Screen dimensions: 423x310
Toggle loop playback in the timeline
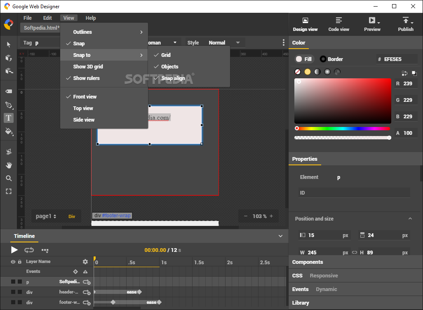[x=29, y=250]
